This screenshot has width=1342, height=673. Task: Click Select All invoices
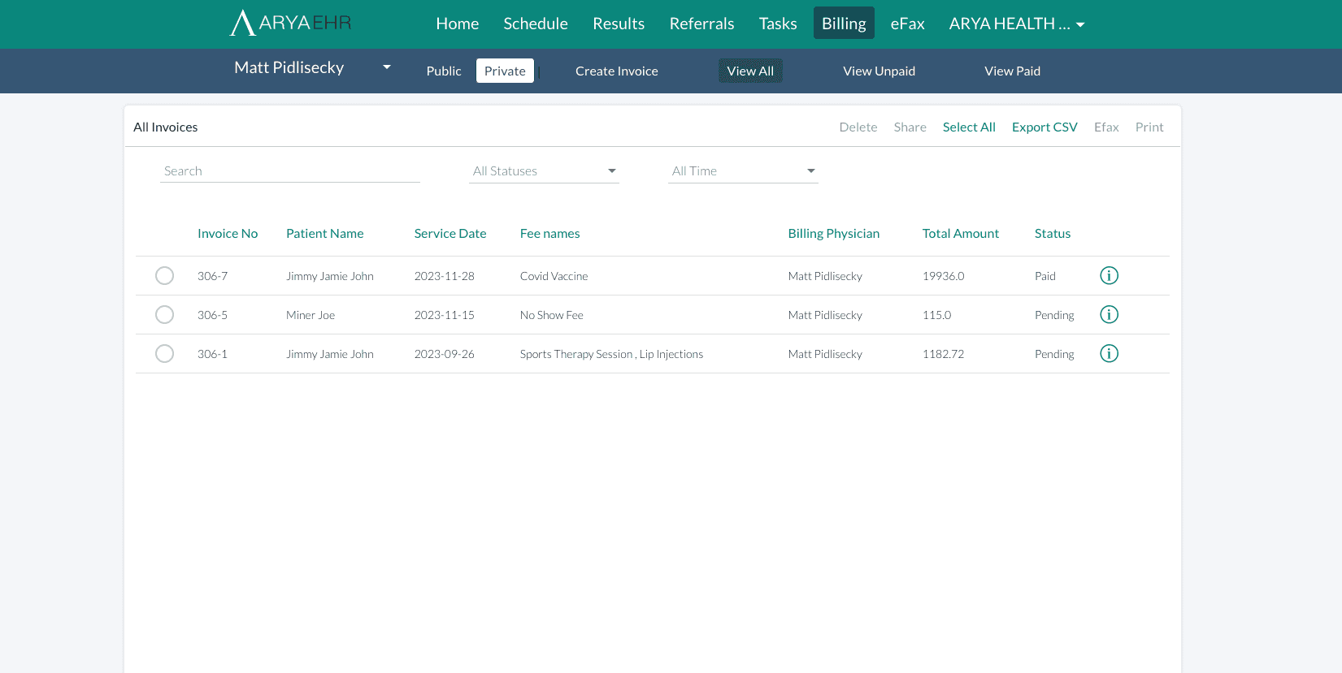[969, 127]
